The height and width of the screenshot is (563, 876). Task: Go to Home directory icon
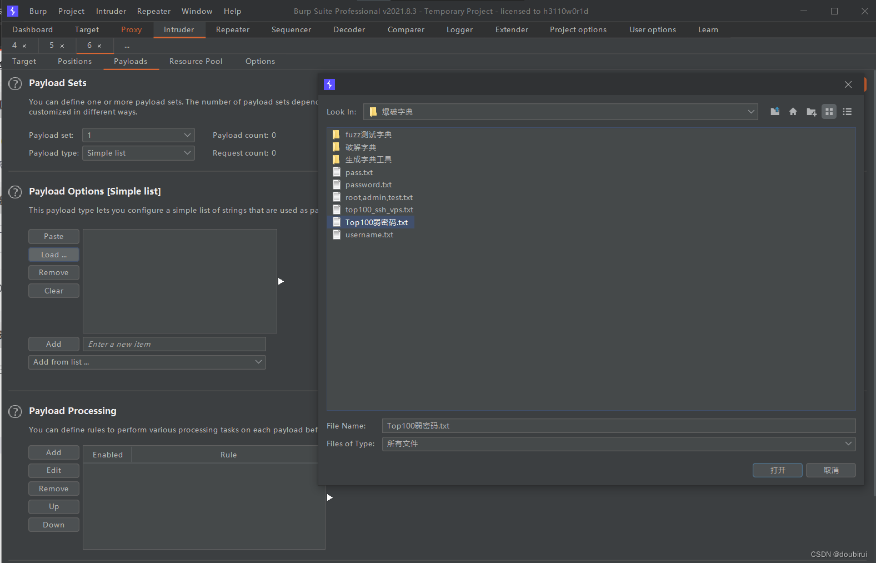[793, 112]
